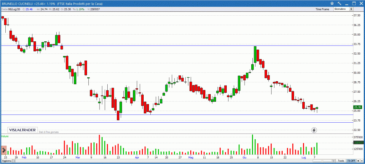Click the 24 date label on time axis

[x=65, y=157]
